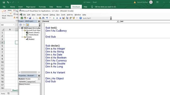The height and width of the screenshot is (95, 170).
Task: Click the Name Box showing B4
Action: point(7,25)
